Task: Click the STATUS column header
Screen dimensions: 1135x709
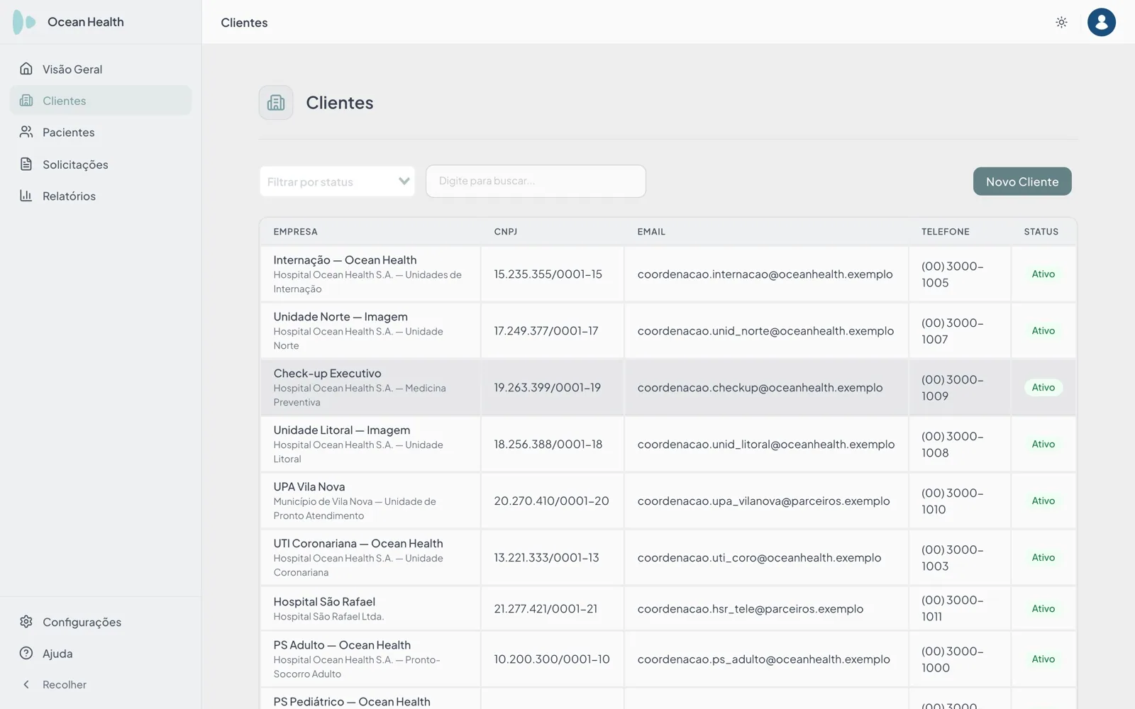Action: point(1041,232)
